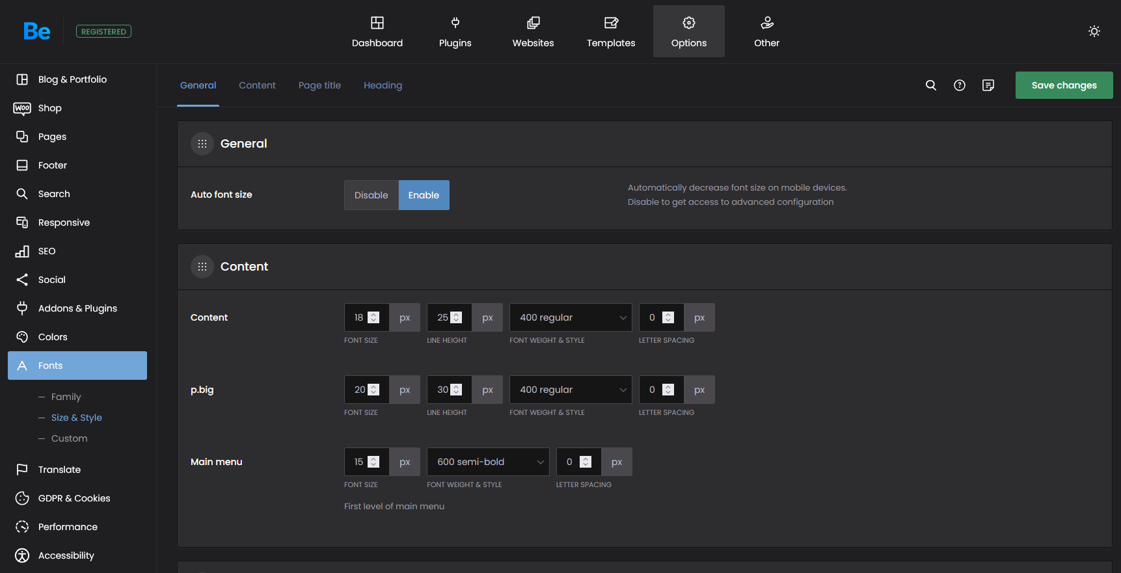This screenshot has height=573, width=1121.
Task: Select the Fonts sidebar item
Action: (77, 366)
